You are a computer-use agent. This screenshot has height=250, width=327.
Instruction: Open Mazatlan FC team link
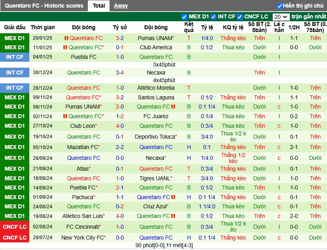(83, 147)
